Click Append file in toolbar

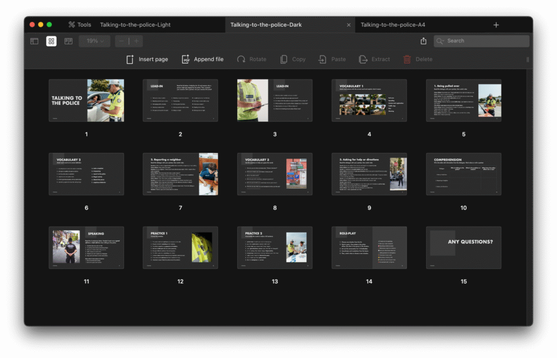[202, 59]
